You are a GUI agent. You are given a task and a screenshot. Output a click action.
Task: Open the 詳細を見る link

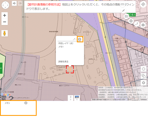(63, 62)
